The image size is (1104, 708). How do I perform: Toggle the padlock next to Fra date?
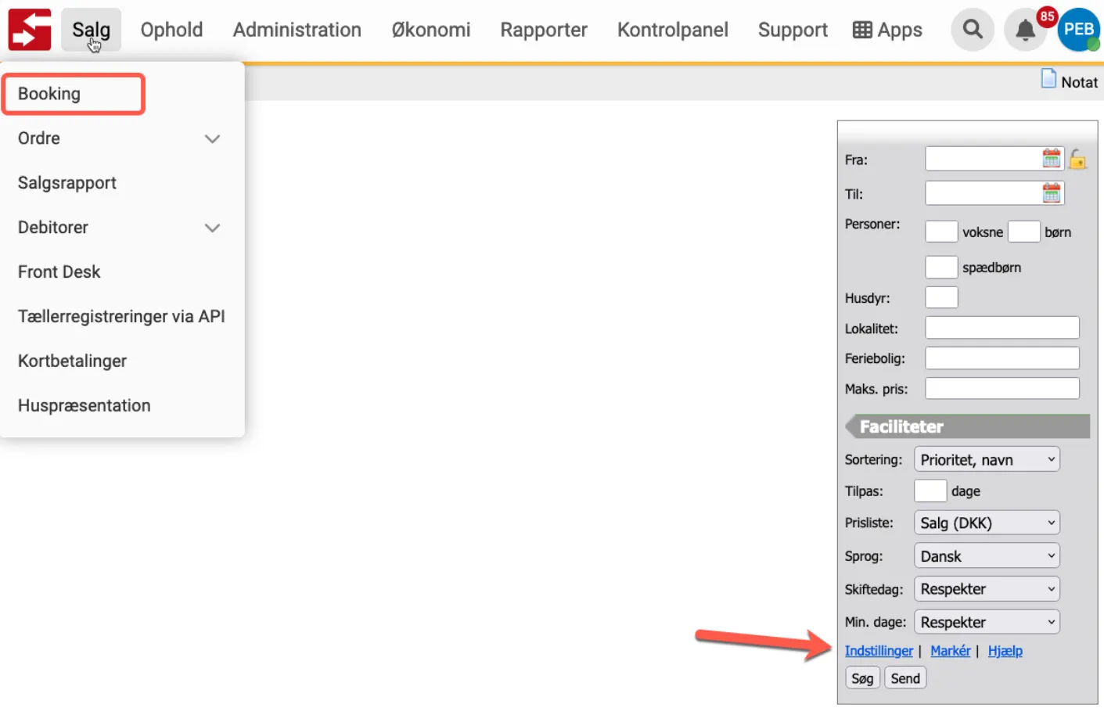coord(1077,159)
